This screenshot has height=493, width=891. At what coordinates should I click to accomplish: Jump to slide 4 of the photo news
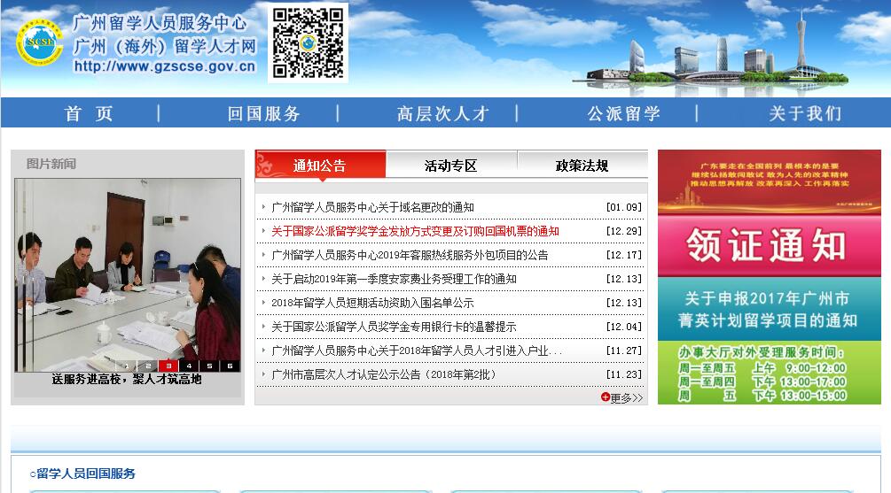point(189,366)
